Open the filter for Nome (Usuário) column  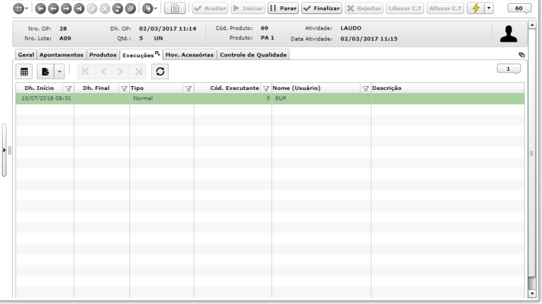(x=366, y=88)
